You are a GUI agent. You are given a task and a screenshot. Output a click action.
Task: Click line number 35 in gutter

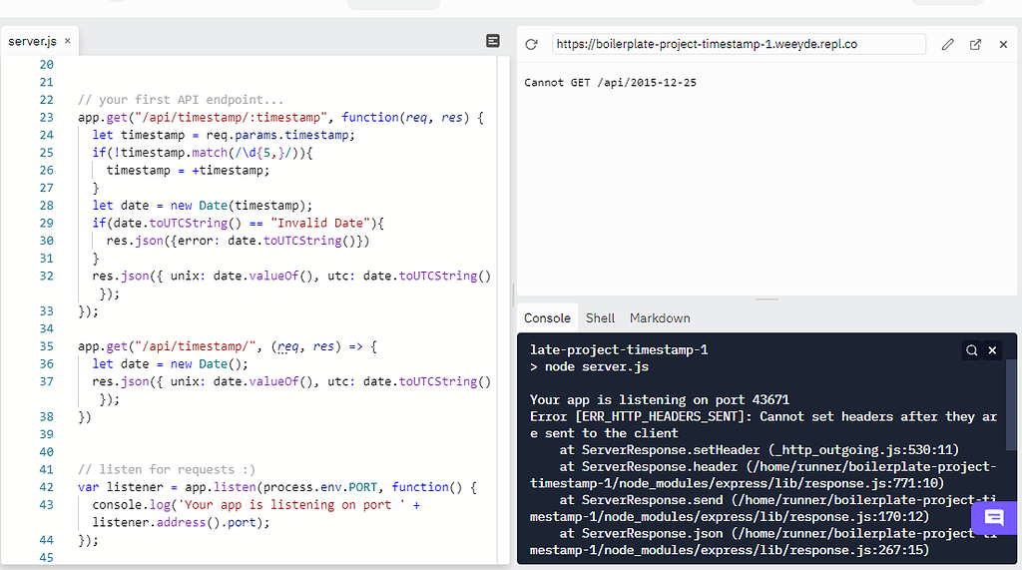tap(46, 346)
